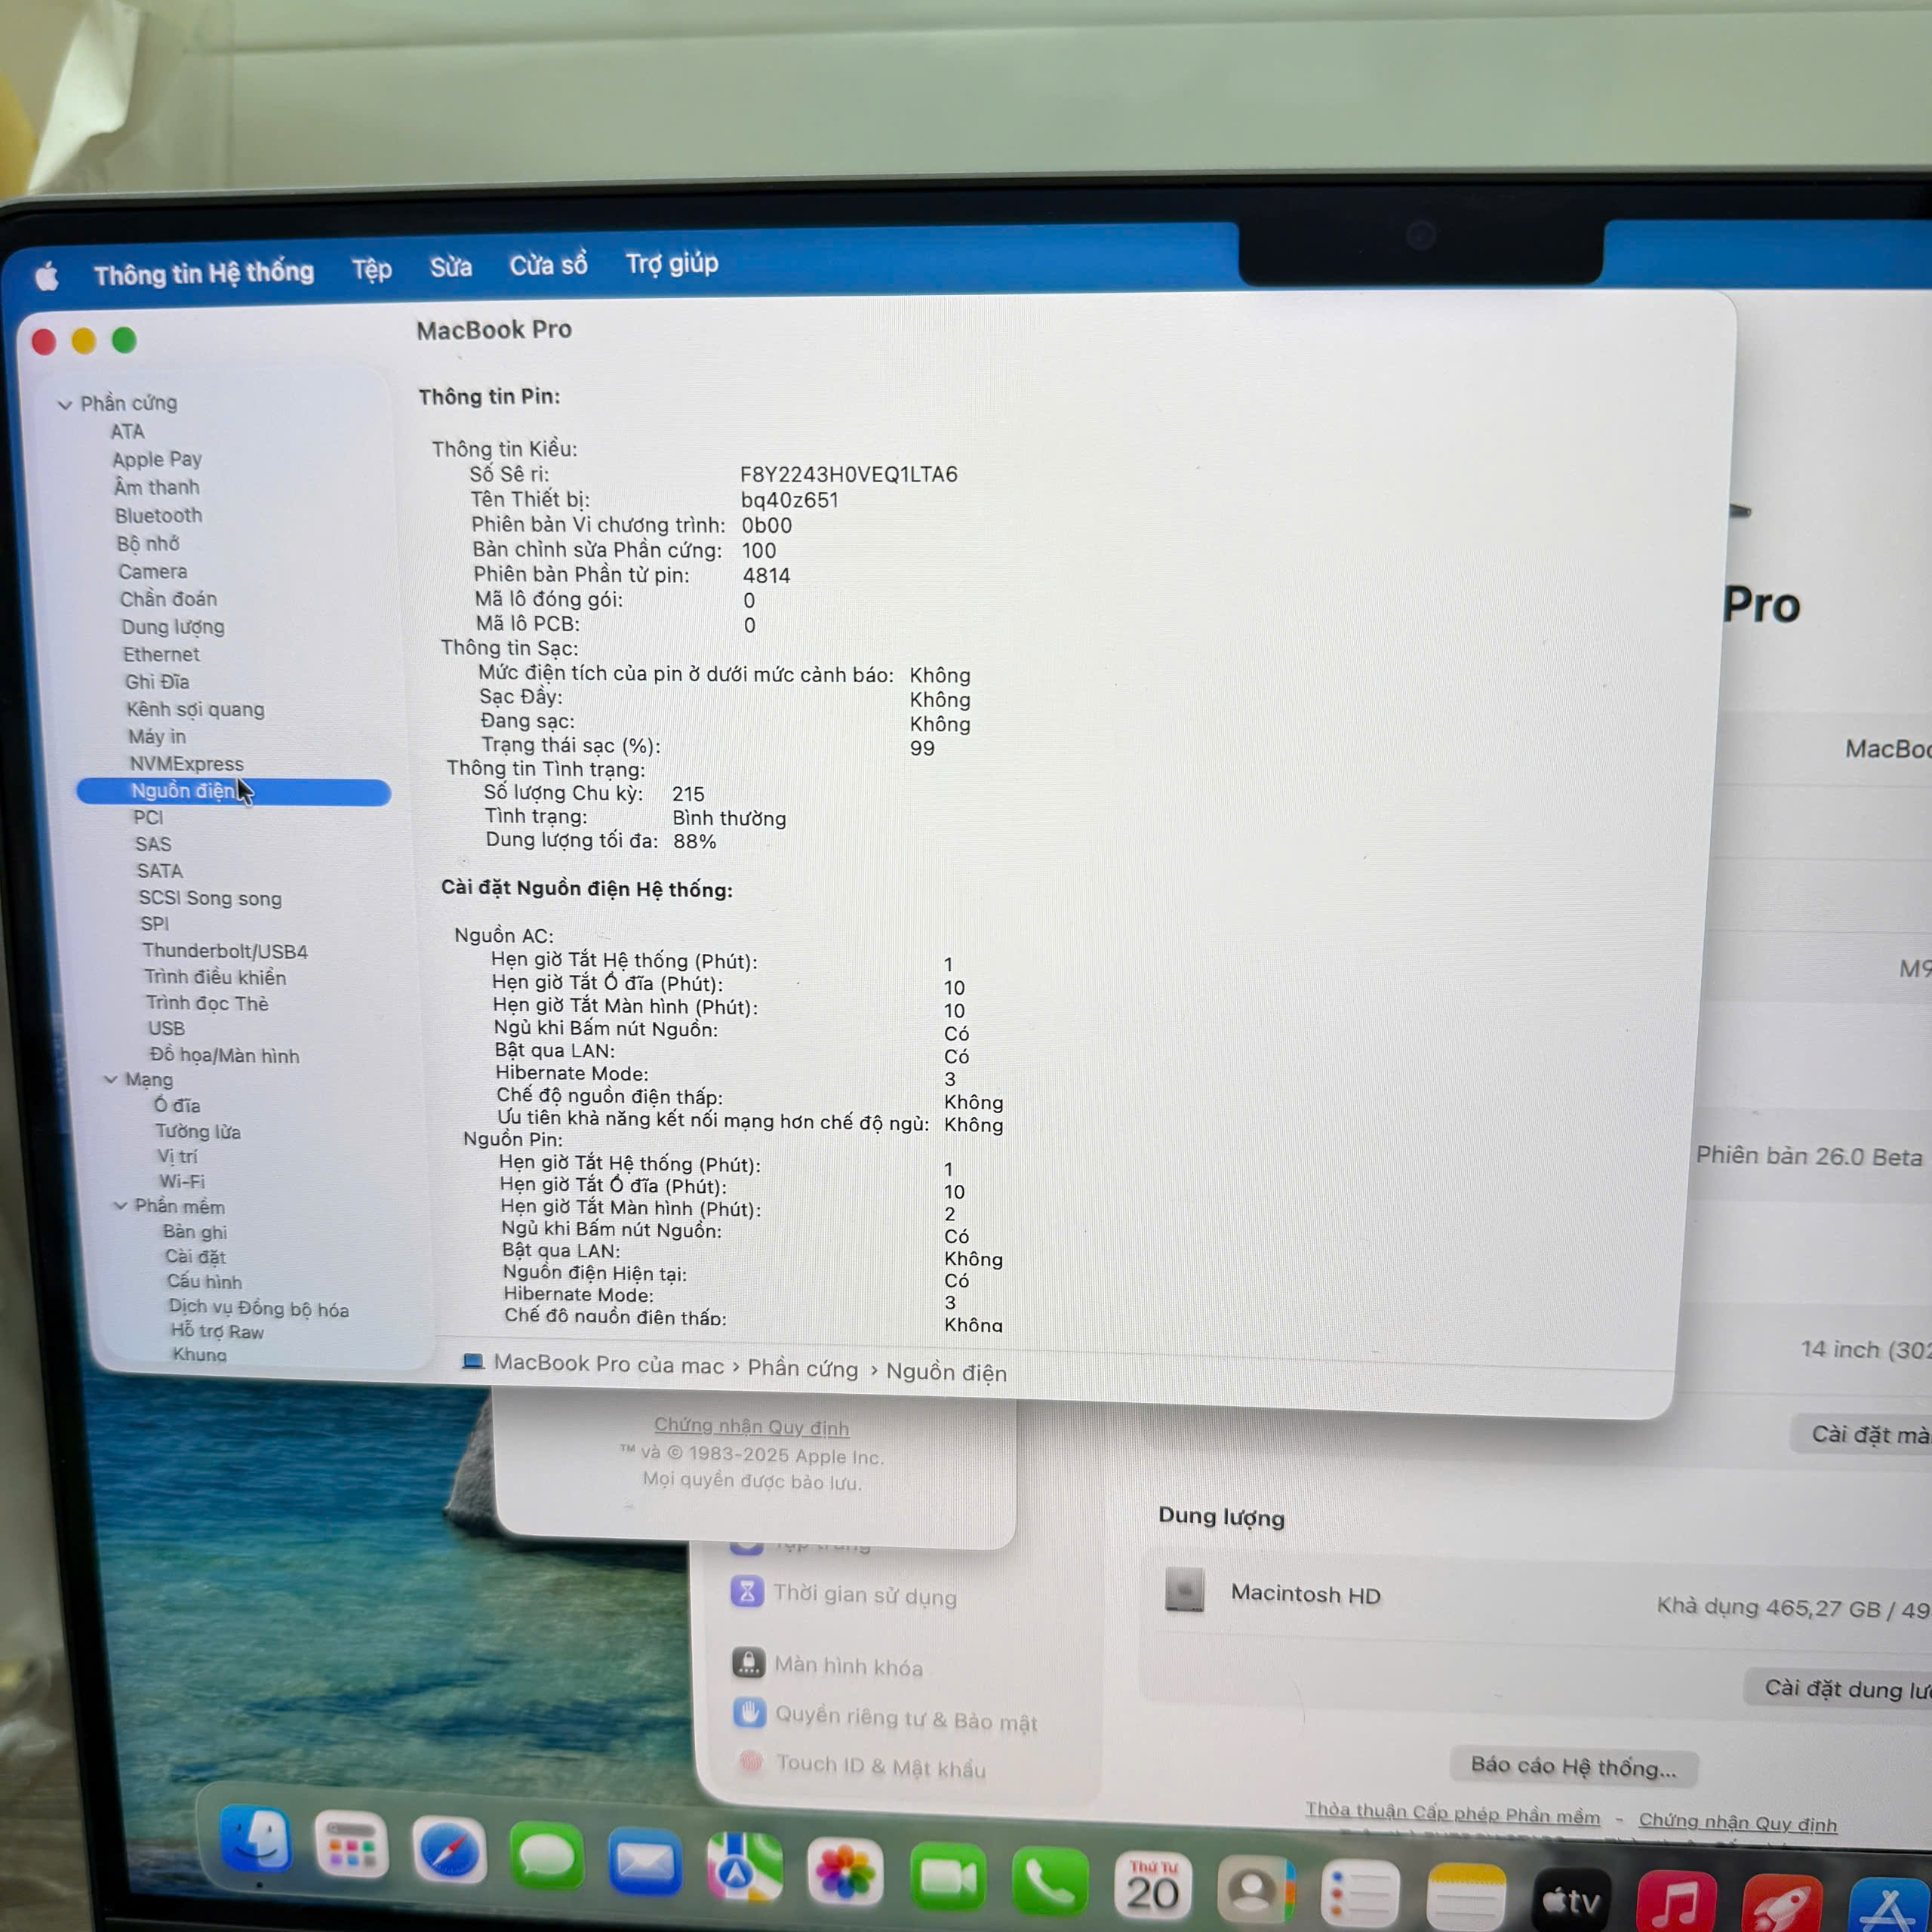Select SATA in the sidebar

coord(160,871)
